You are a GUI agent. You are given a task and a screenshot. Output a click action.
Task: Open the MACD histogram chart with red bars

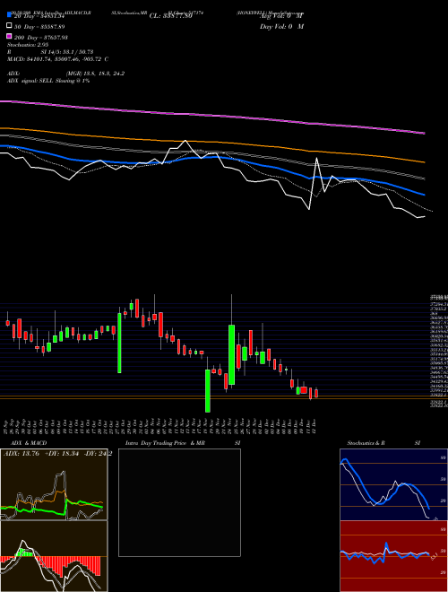54,556
